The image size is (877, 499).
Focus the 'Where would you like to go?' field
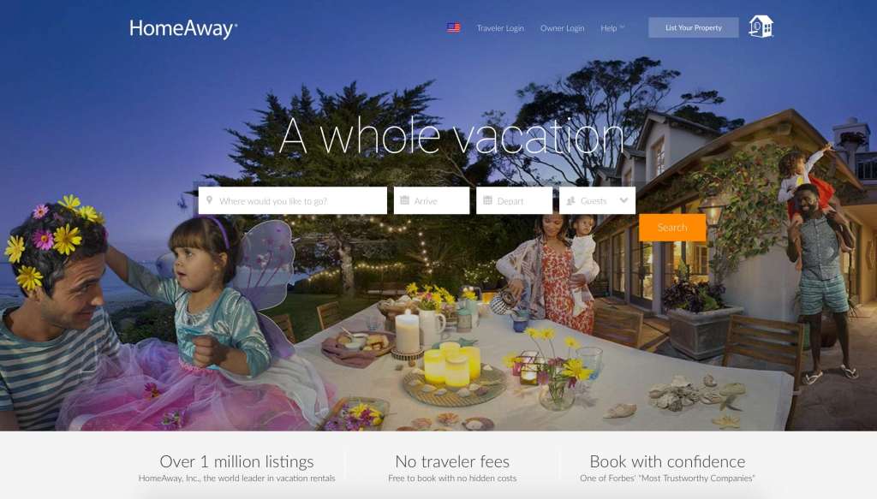pos(293,200)
